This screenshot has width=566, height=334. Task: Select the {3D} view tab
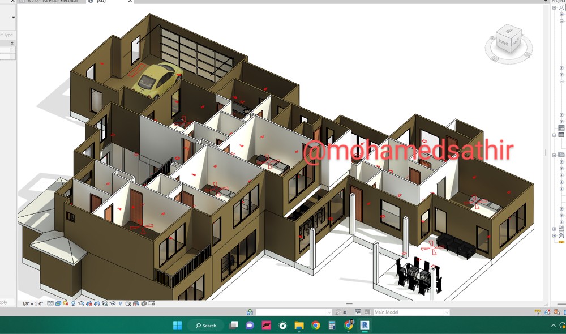point(101,2)
